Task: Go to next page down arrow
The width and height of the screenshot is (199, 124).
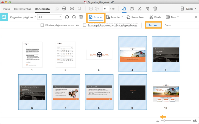Action: pyautogui.click(x=97, y=9)
